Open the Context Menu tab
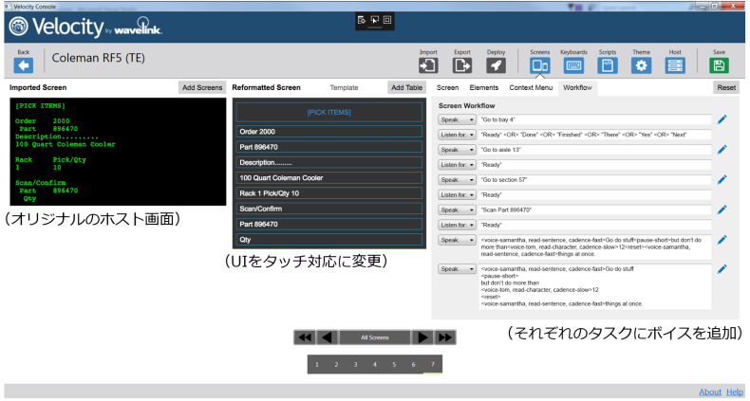Viewport: 750px width, 401px height. click(531, 87)
